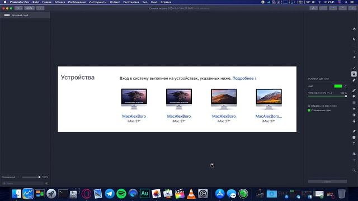
Task: Click the truncated 'MacAlexBoro...' device name
Action: pos(268,116)
